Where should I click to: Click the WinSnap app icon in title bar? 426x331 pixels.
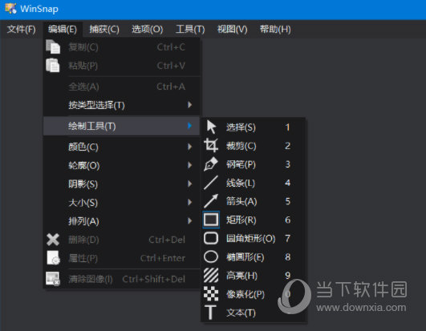[11, 8]
